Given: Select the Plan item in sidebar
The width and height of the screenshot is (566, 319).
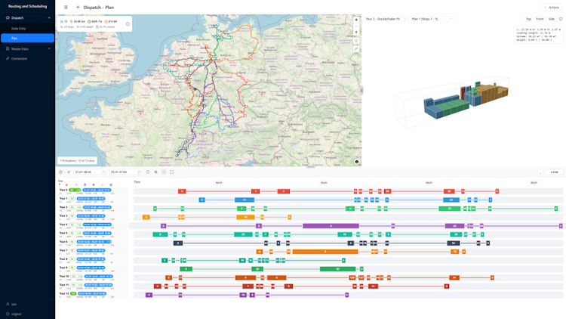Looking at the screenshot, I should coord(27,38).
